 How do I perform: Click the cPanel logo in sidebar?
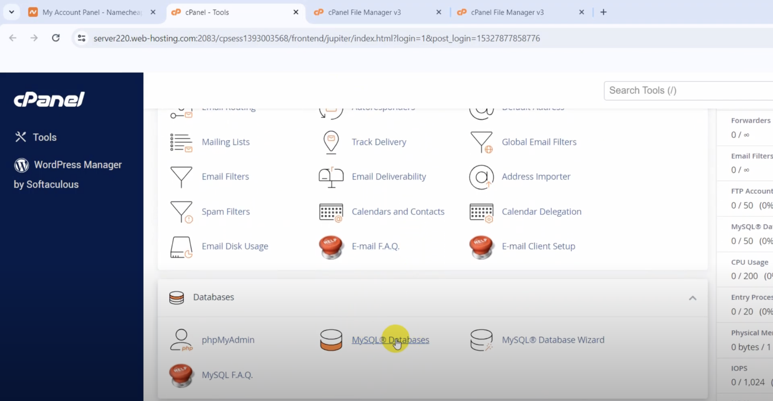click(49, 99)
